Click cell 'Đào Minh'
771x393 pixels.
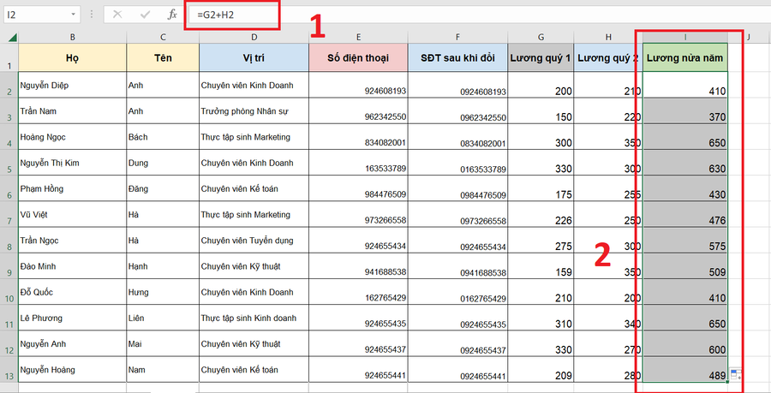point(72,266)
